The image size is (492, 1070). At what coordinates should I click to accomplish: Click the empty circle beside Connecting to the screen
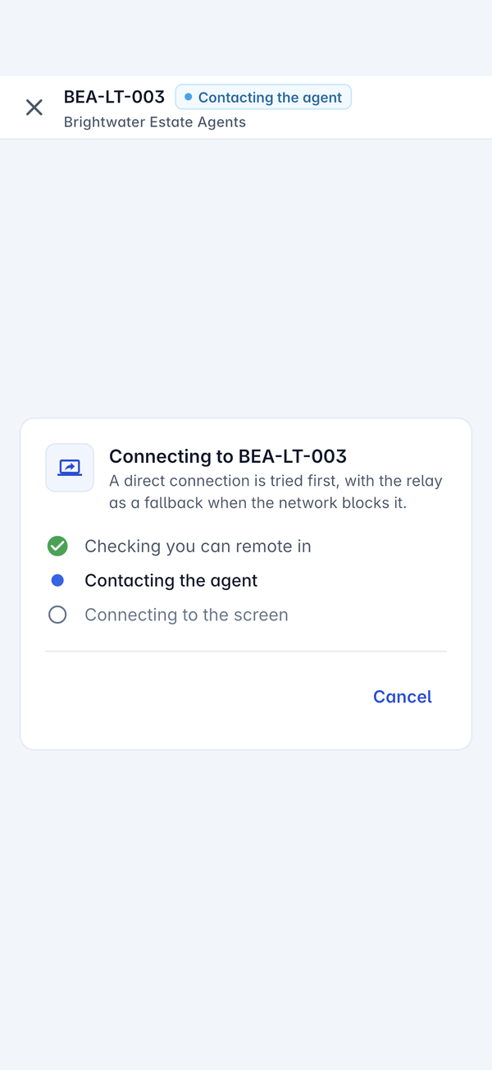point(57,615)
